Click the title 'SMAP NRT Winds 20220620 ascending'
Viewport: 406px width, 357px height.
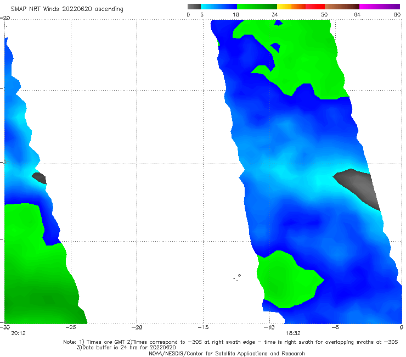67,9
